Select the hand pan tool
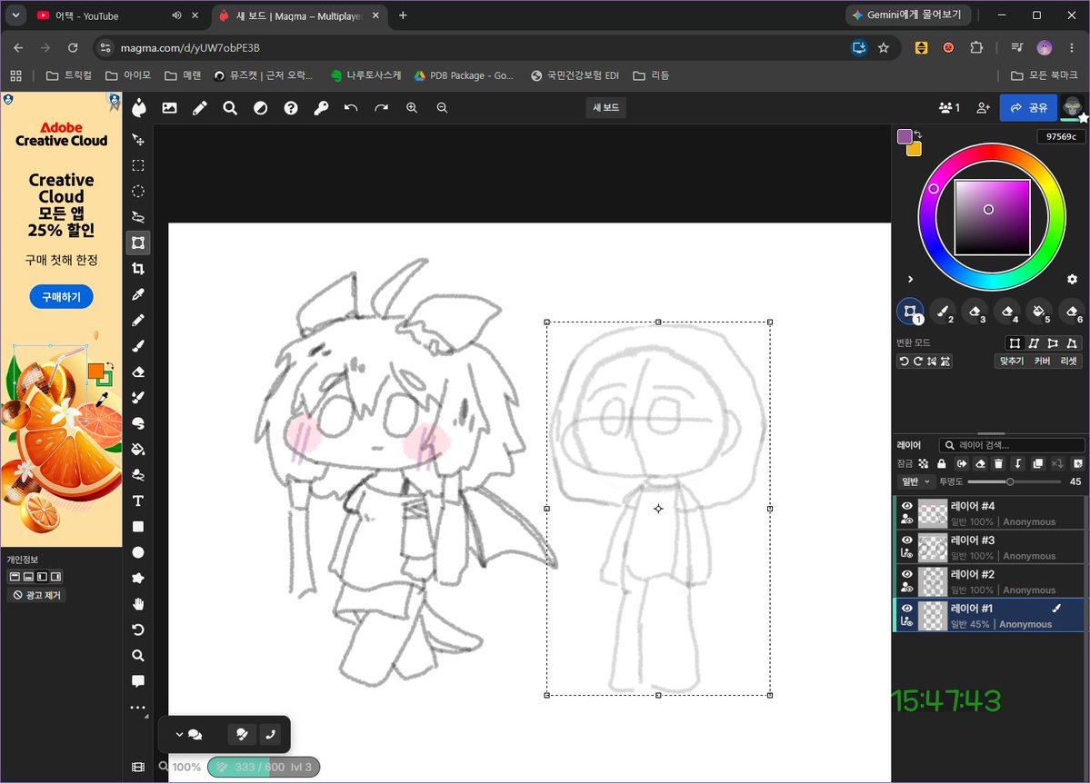The width and height of the screenshot is (1090, 783). click(138, 604)
